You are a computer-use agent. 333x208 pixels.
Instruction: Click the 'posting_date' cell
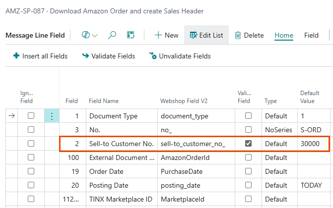click(196, 185)
